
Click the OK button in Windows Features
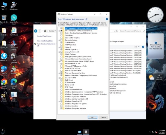(92, 117)
